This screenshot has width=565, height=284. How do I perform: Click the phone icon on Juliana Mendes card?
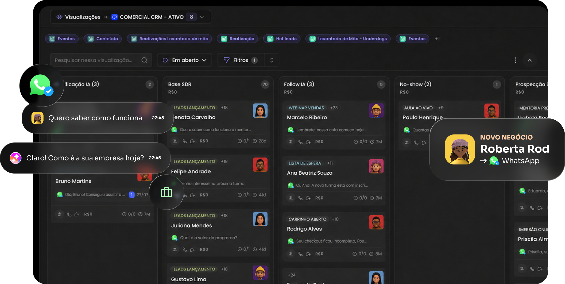click(x=184, y=250)
